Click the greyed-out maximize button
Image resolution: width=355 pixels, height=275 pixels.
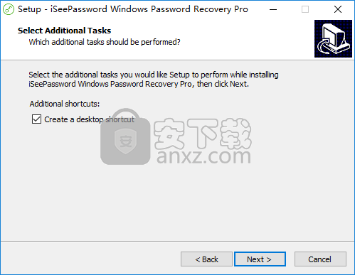(305, 9)
